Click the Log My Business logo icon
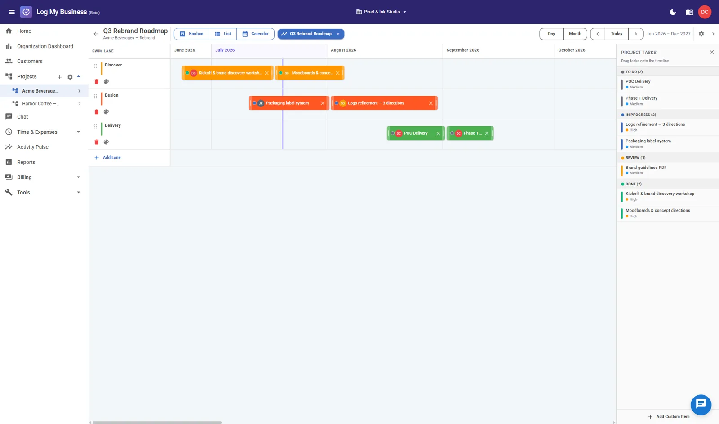 point(26,12)
